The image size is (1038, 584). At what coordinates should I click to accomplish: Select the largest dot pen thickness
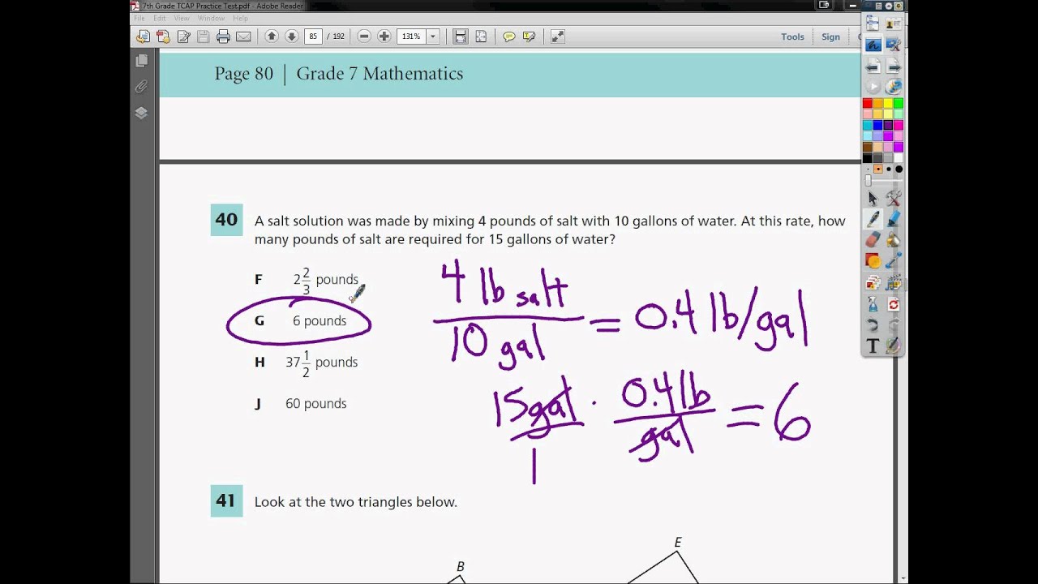pyautogui.click(x=899, y=169)
